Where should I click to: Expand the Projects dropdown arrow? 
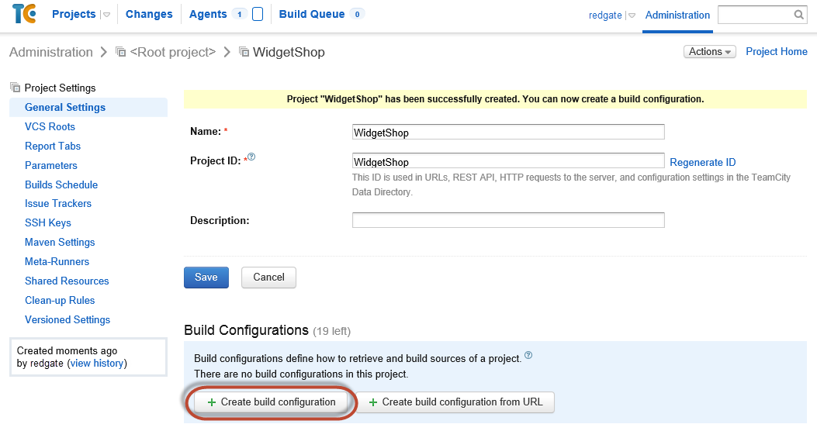106,15
